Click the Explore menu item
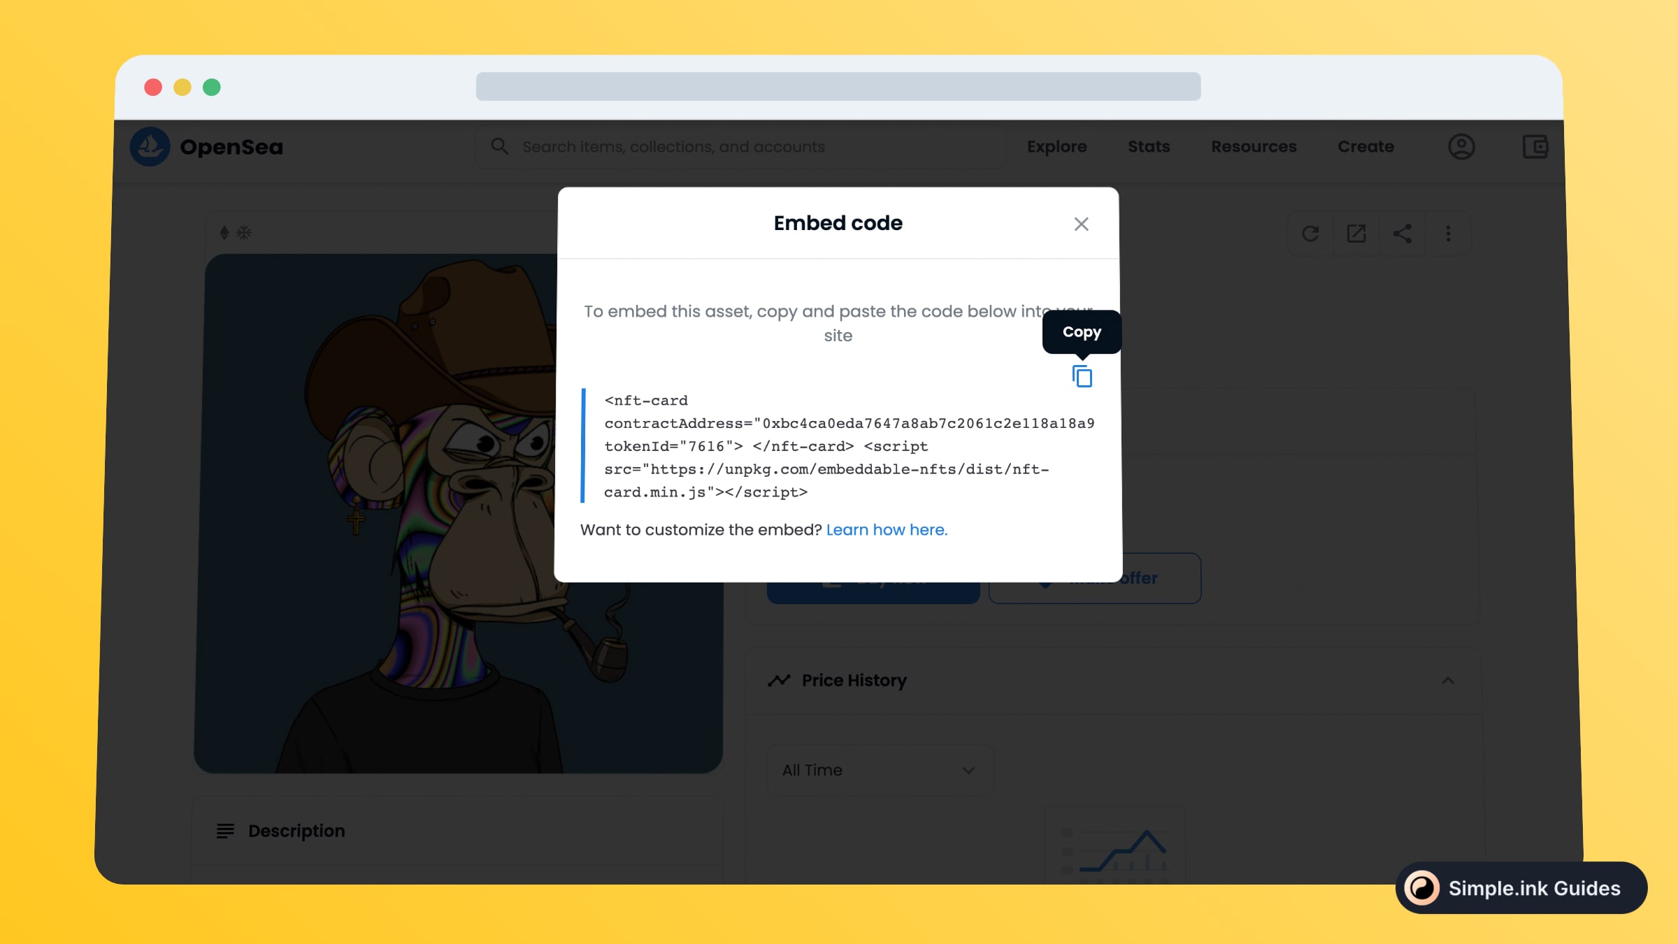 (1057, 146)
